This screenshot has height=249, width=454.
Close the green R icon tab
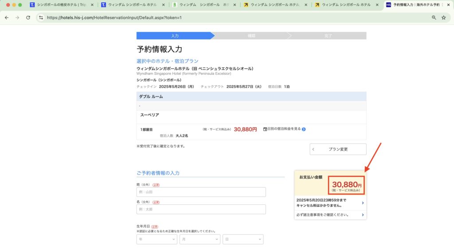point(235,5)
